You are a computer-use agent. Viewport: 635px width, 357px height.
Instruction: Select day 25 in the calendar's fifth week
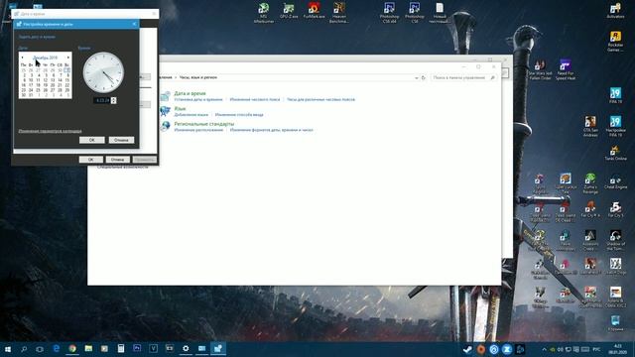point(38,90)
